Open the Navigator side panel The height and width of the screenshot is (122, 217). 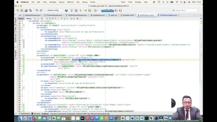click(x=16, y=55)
